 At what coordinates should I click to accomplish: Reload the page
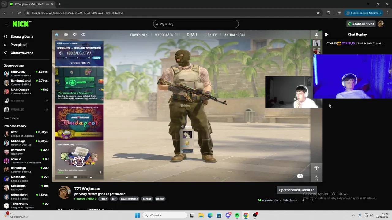tap(19, 13)
